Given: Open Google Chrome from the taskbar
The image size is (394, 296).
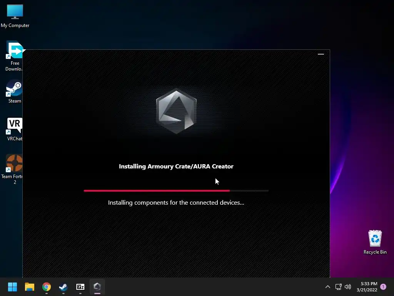Looking at the screenshot, I should pos(47,287).
